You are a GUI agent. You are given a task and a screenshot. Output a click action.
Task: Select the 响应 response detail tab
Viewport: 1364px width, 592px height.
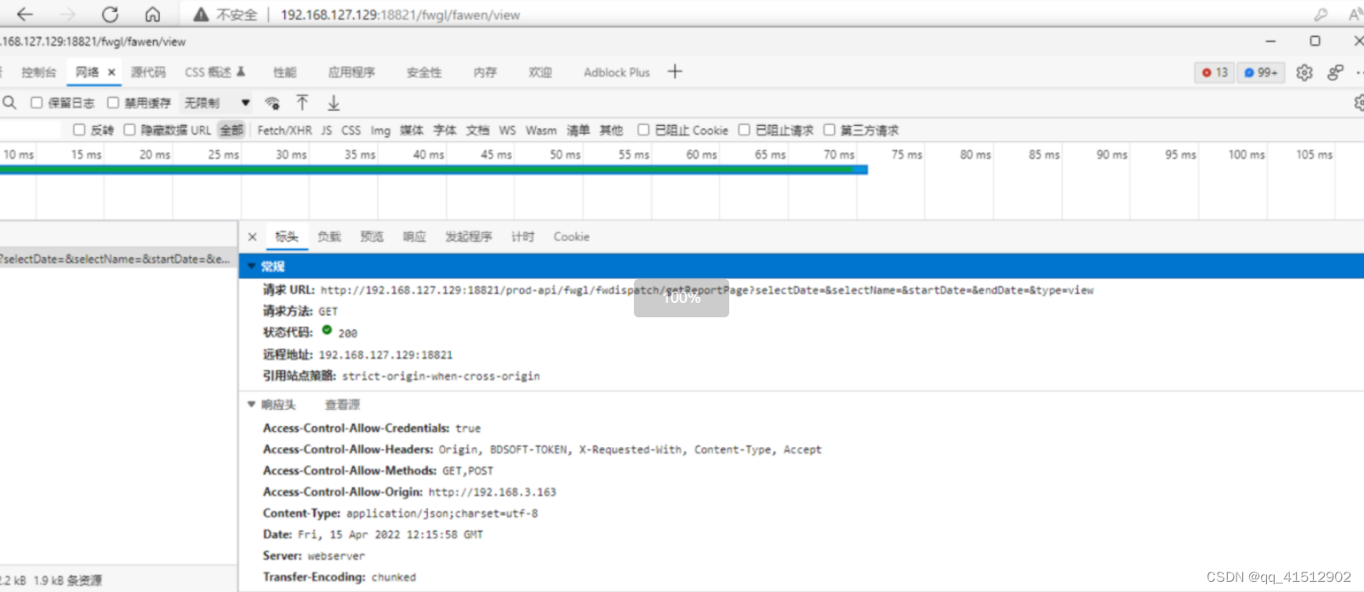pos(414,236)
